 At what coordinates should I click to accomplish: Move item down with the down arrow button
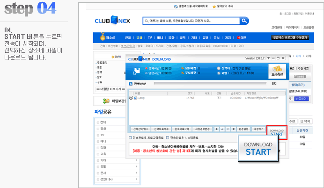[228, 129]
